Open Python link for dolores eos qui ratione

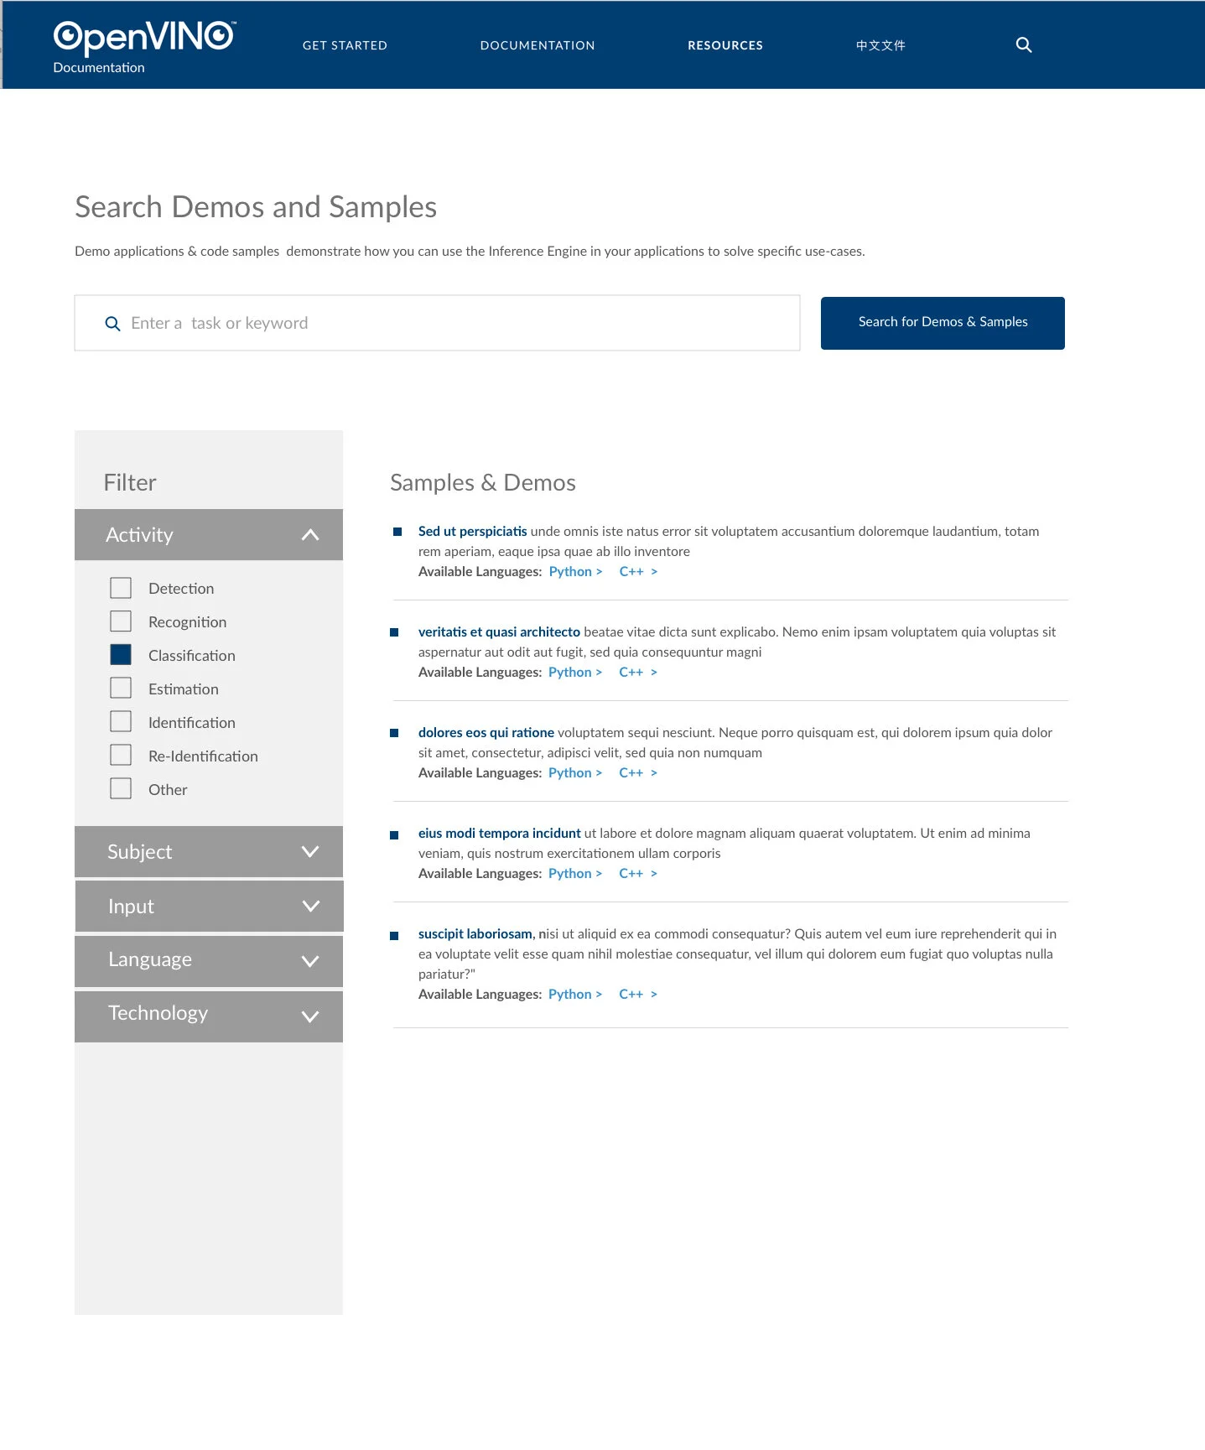tap(575, 773)
